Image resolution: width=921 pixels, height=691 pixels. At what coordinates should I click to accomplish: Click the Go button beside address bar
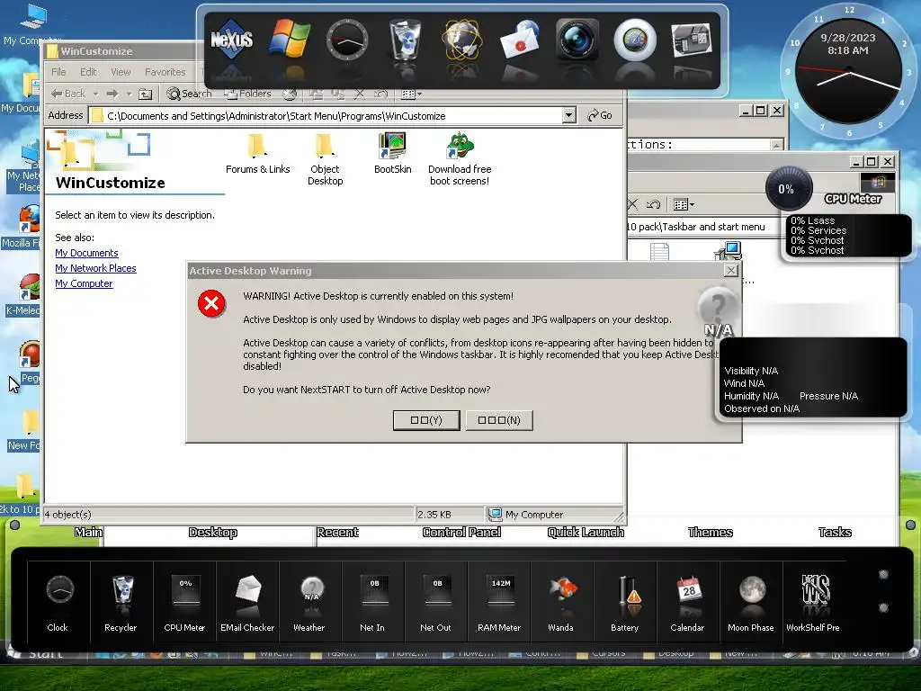coord(600,116)
